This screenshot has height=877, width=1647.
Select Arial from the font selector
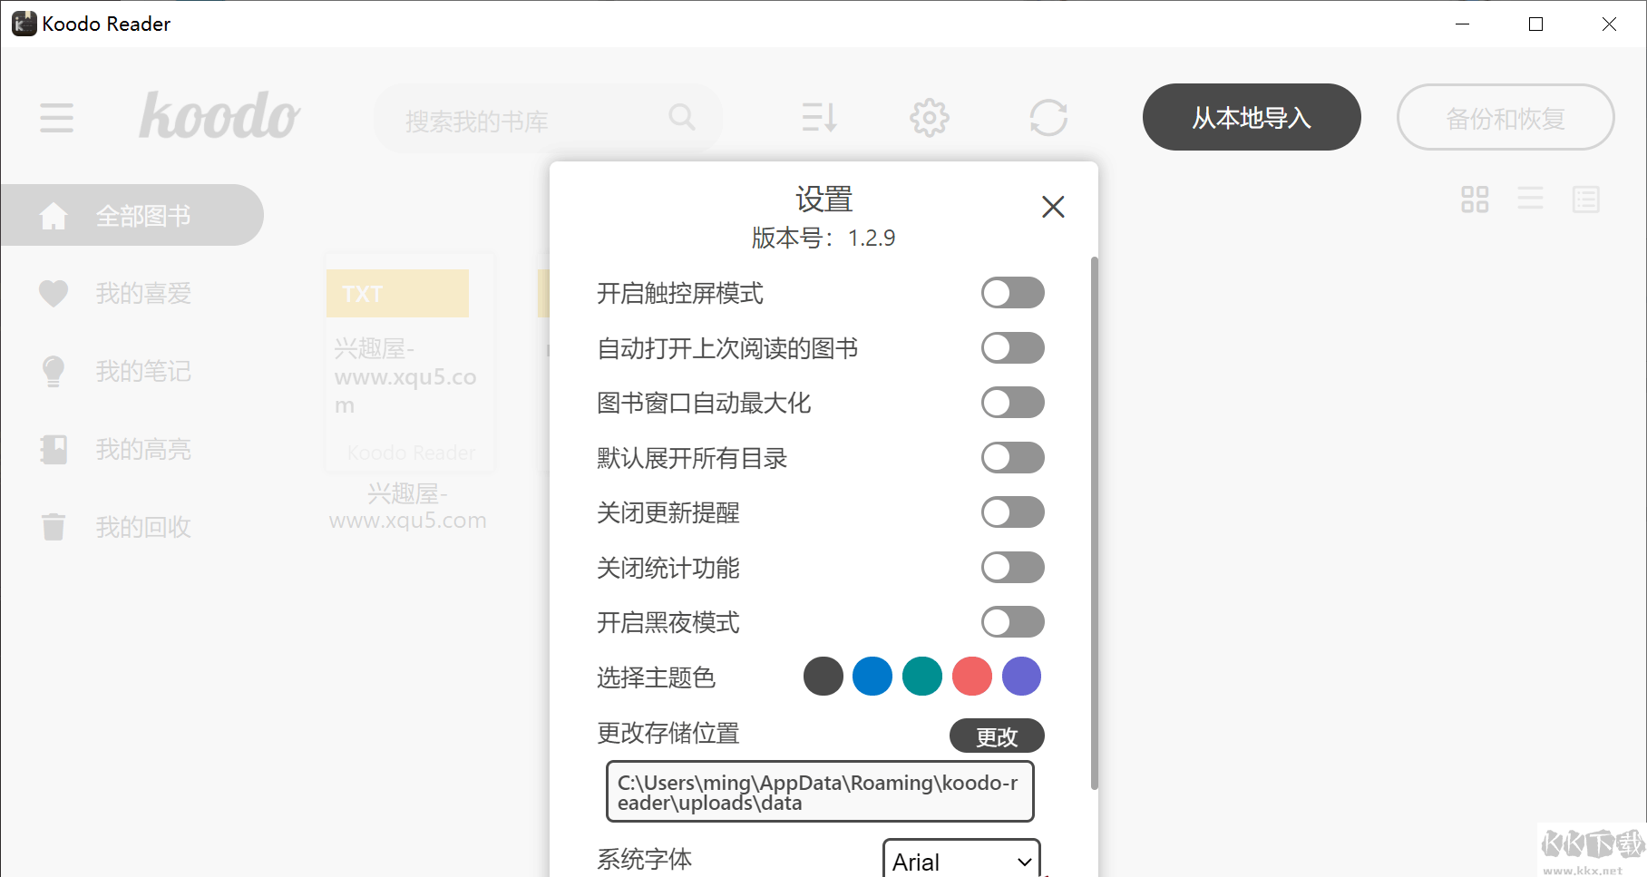tap(960, 860)
